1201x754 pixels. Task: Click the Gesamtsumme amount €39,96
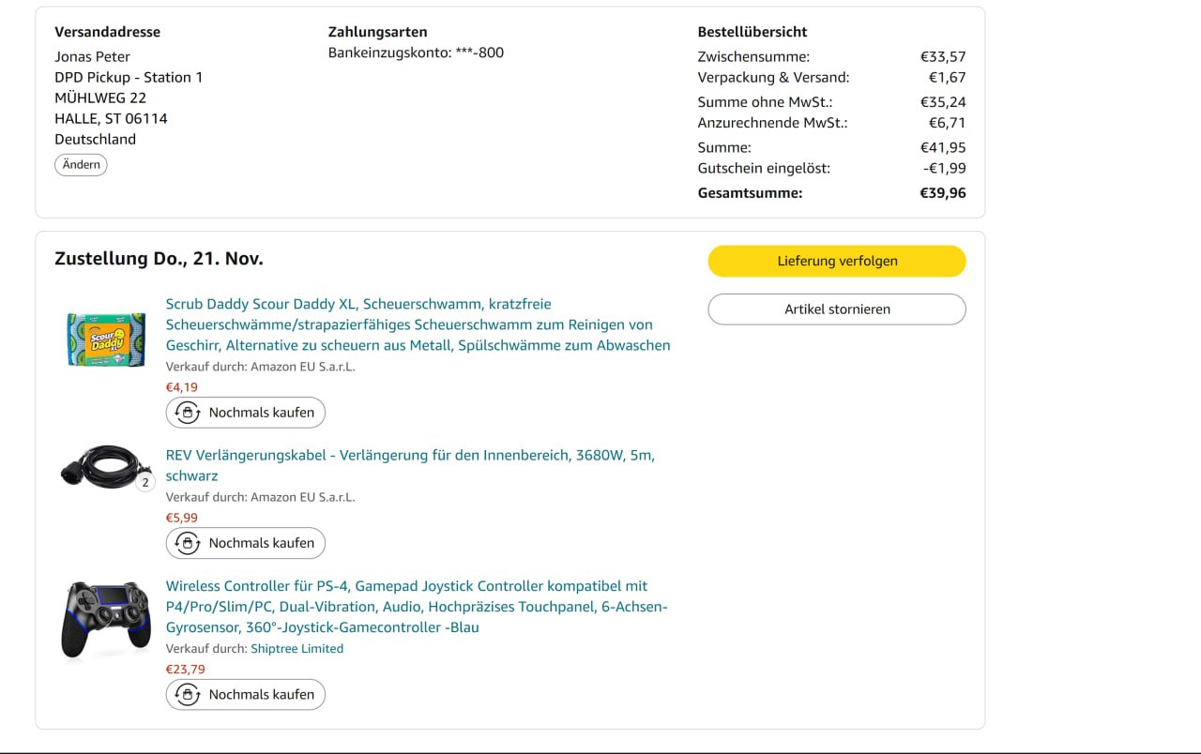tap(942, 193)
